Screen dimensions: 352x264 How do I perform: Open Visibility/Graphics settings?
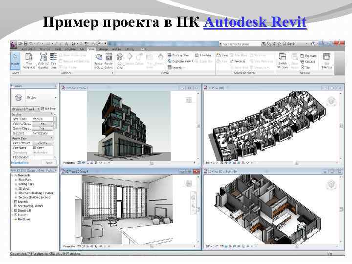point(43,61)
